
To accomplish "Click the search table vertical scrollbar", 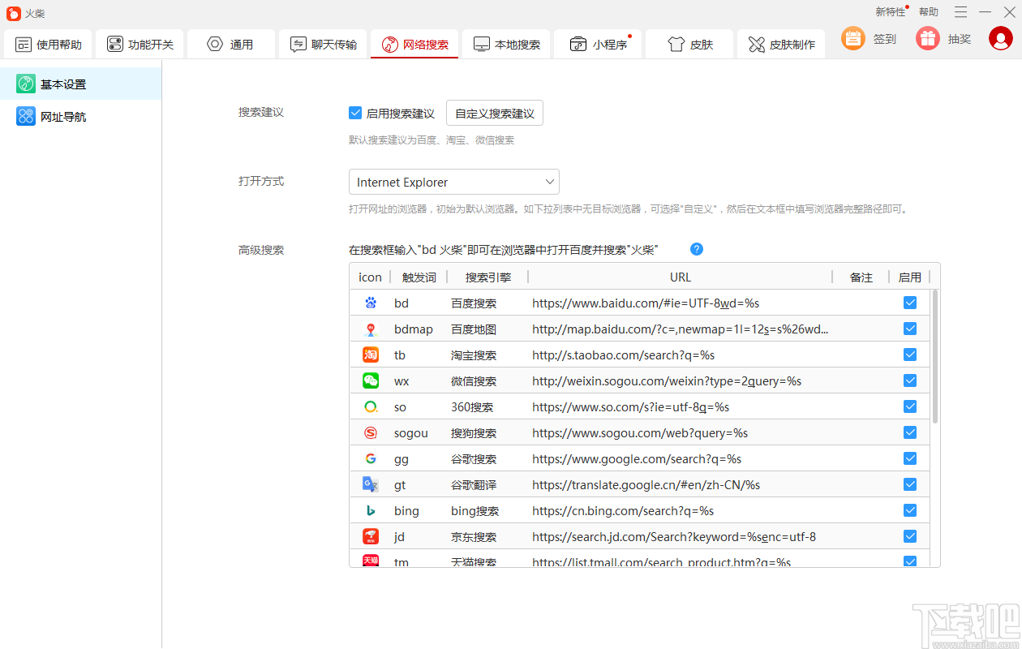I will [935, 357].
